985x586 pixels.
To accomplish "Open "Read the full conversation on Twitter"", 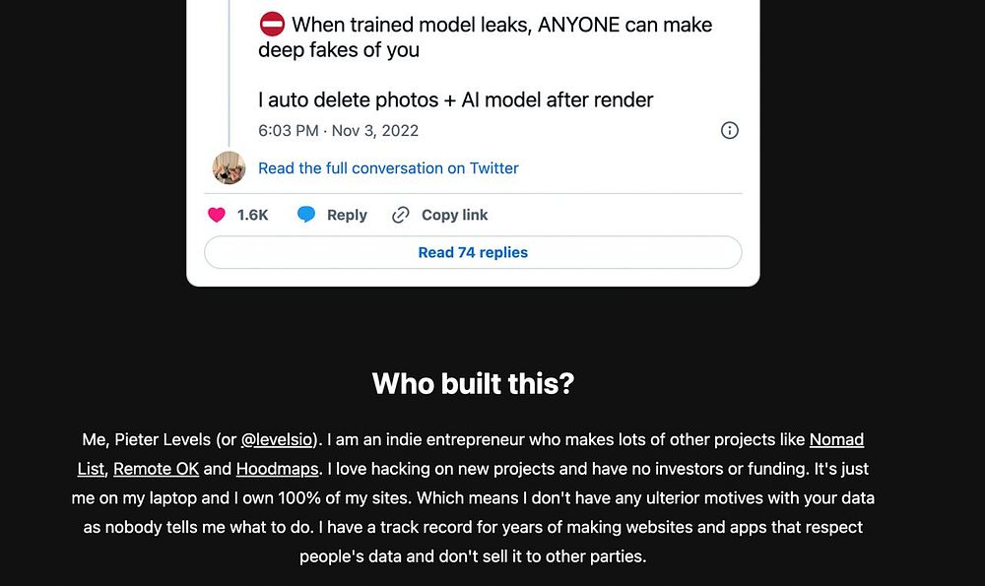I will (388, 168).
